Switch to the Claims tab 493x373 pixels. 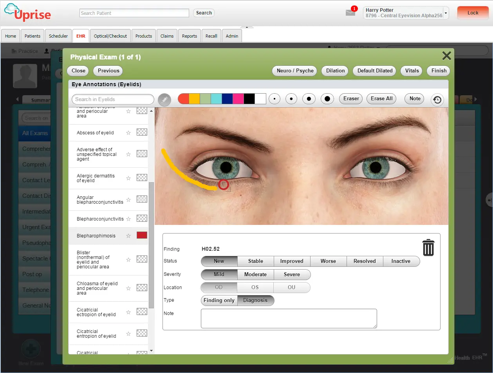tap(167, 36)
